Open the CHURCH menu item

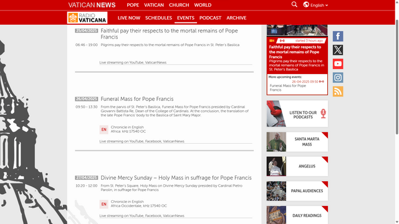tap(179, 5)
